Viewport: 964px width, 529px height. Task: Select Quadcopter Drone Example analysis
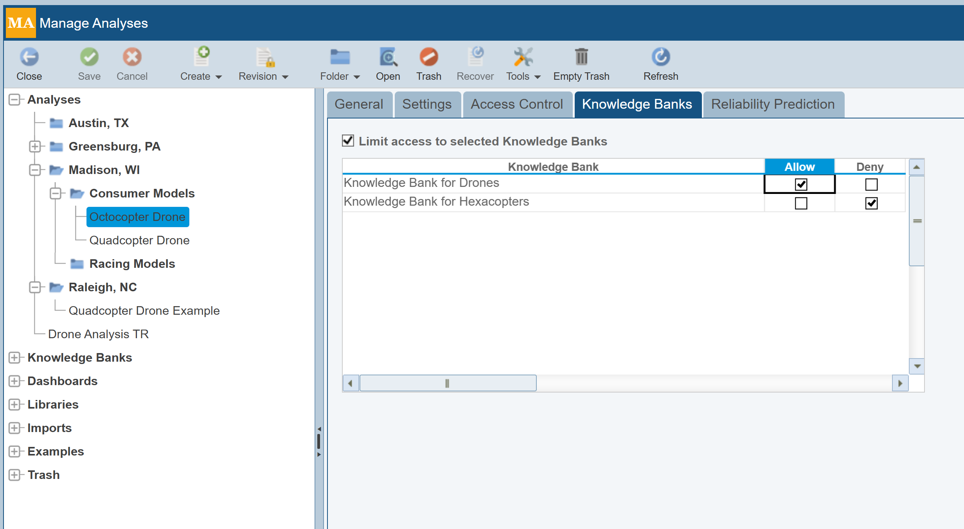point(144,311)
